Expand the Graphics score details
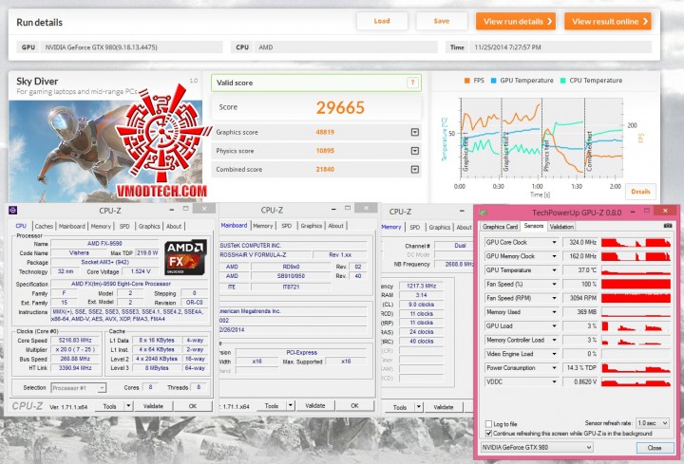The image size is (684, 464). coord(415,132)
